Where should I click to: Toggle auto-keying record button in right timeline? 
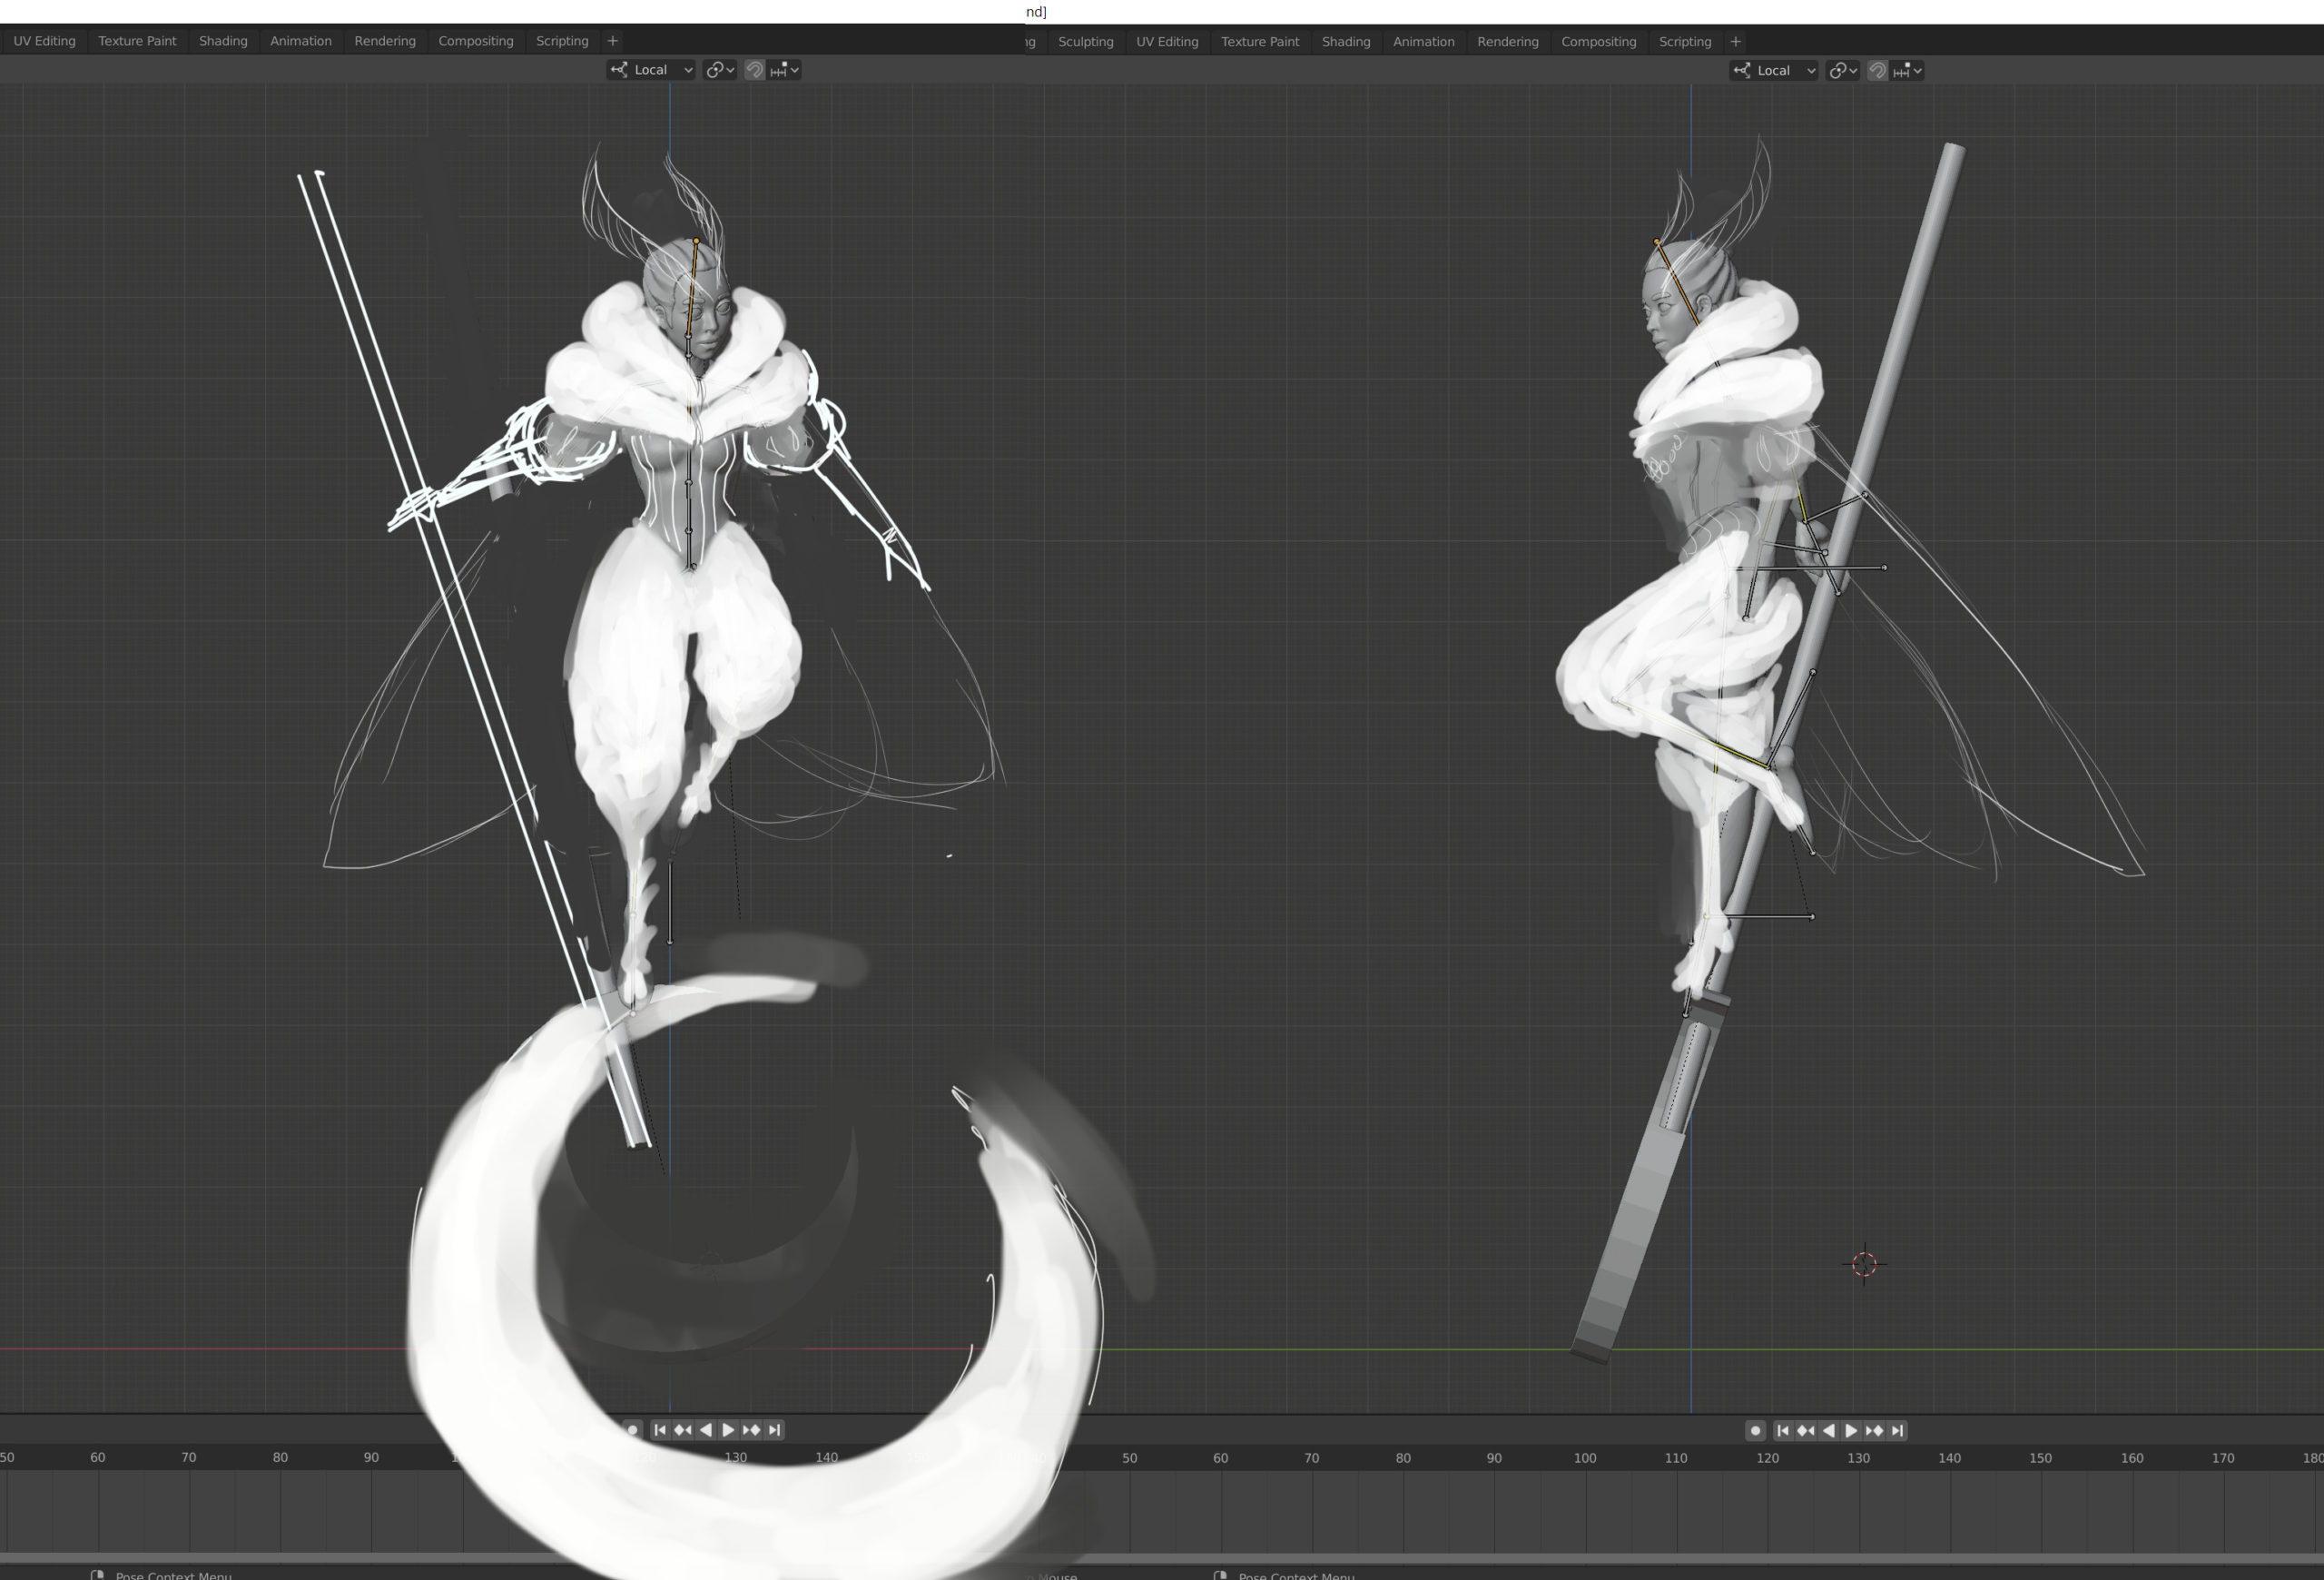click(1755, 1431)
